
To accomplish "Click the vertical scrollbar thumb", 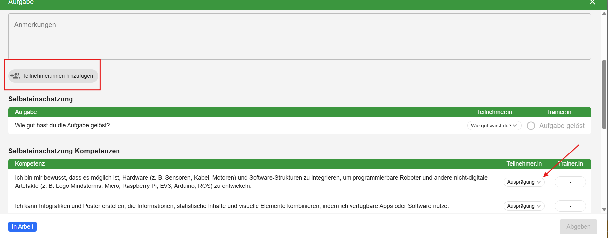I will point(604,94).
